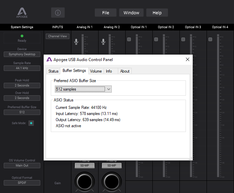Click the ASIO not active status text
The image size is (234, 193).
pos(68,126)
